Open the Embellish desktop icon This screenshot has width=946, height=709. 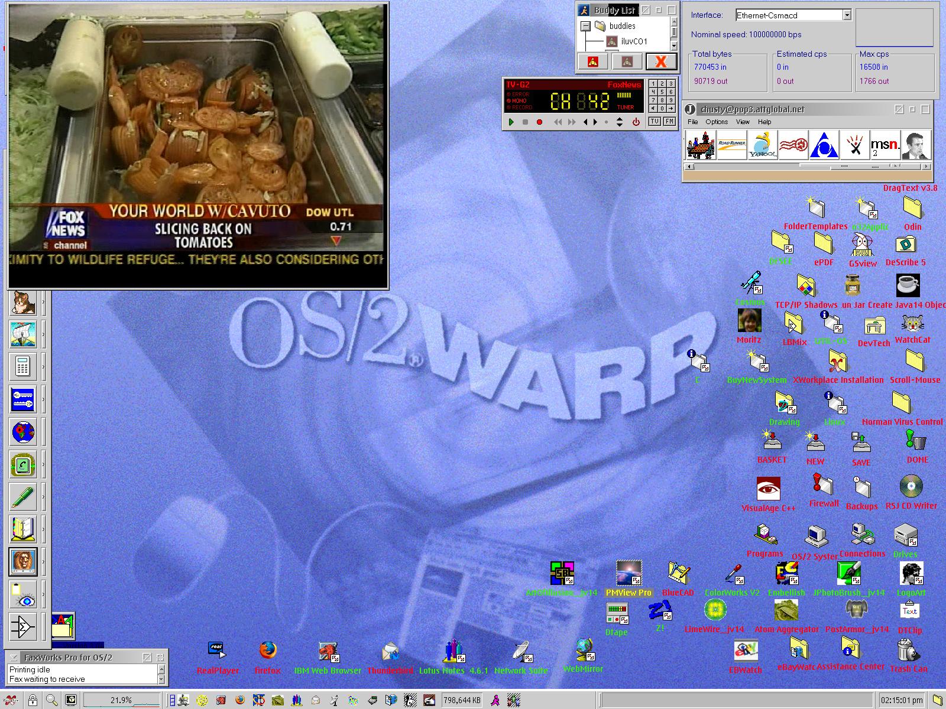pos(786,574)
